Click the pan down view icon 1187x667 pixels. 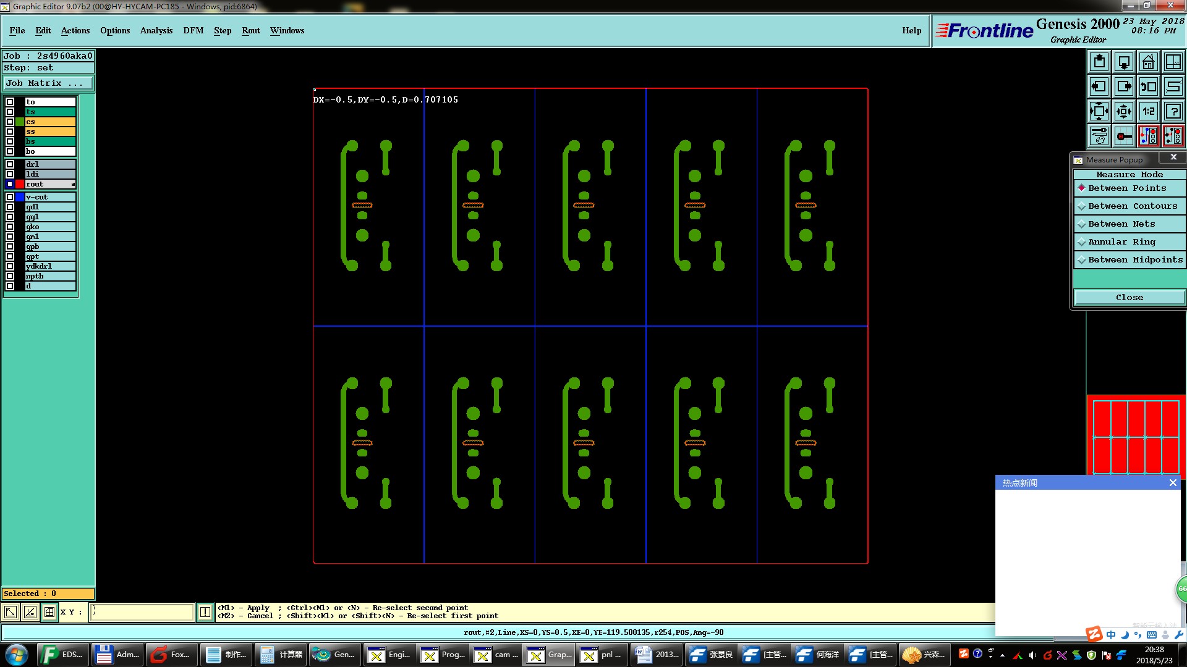[x=1123, y=62]
